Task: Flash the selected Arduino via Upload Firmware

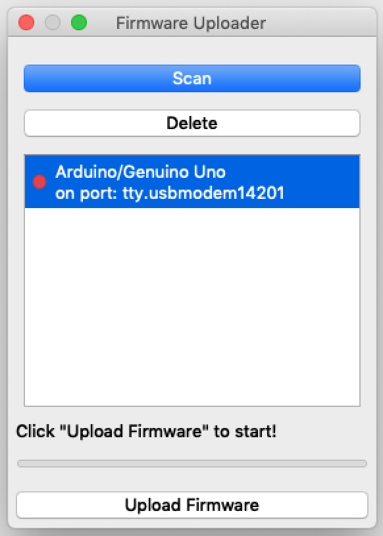Action: coord(192,505)
